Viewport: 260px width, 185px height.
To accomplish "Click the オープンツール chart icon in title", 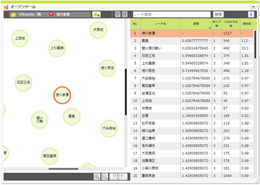I will pyautogui.click(x=6, y=7).
